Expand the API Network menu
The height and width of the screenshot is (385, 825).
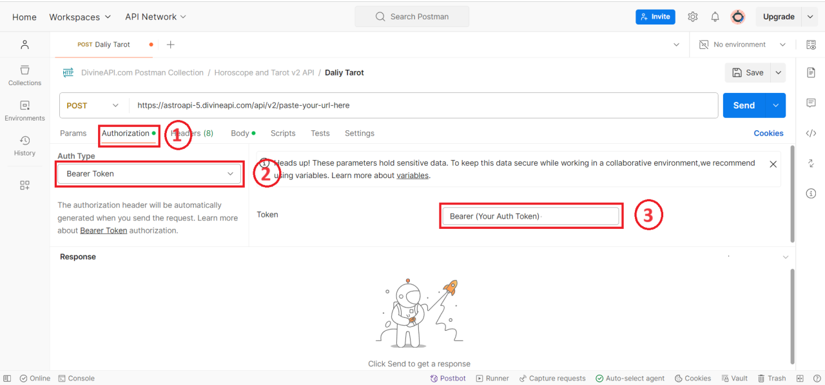[x=155, y=17]
